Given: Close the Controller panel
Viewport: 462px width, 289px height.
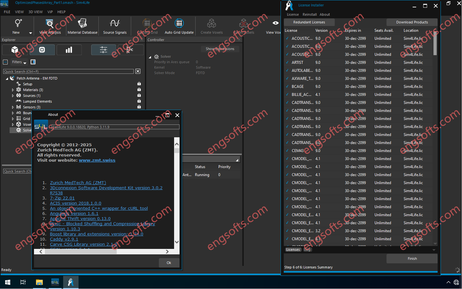Looking at the screenshot, I should click(239, 40).
